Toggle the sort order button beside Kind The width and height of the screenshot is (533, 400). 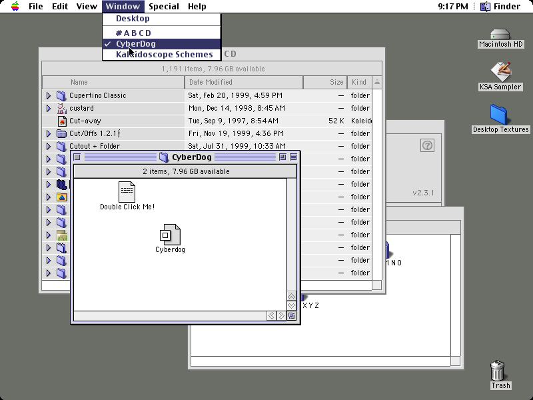point(377,82)
